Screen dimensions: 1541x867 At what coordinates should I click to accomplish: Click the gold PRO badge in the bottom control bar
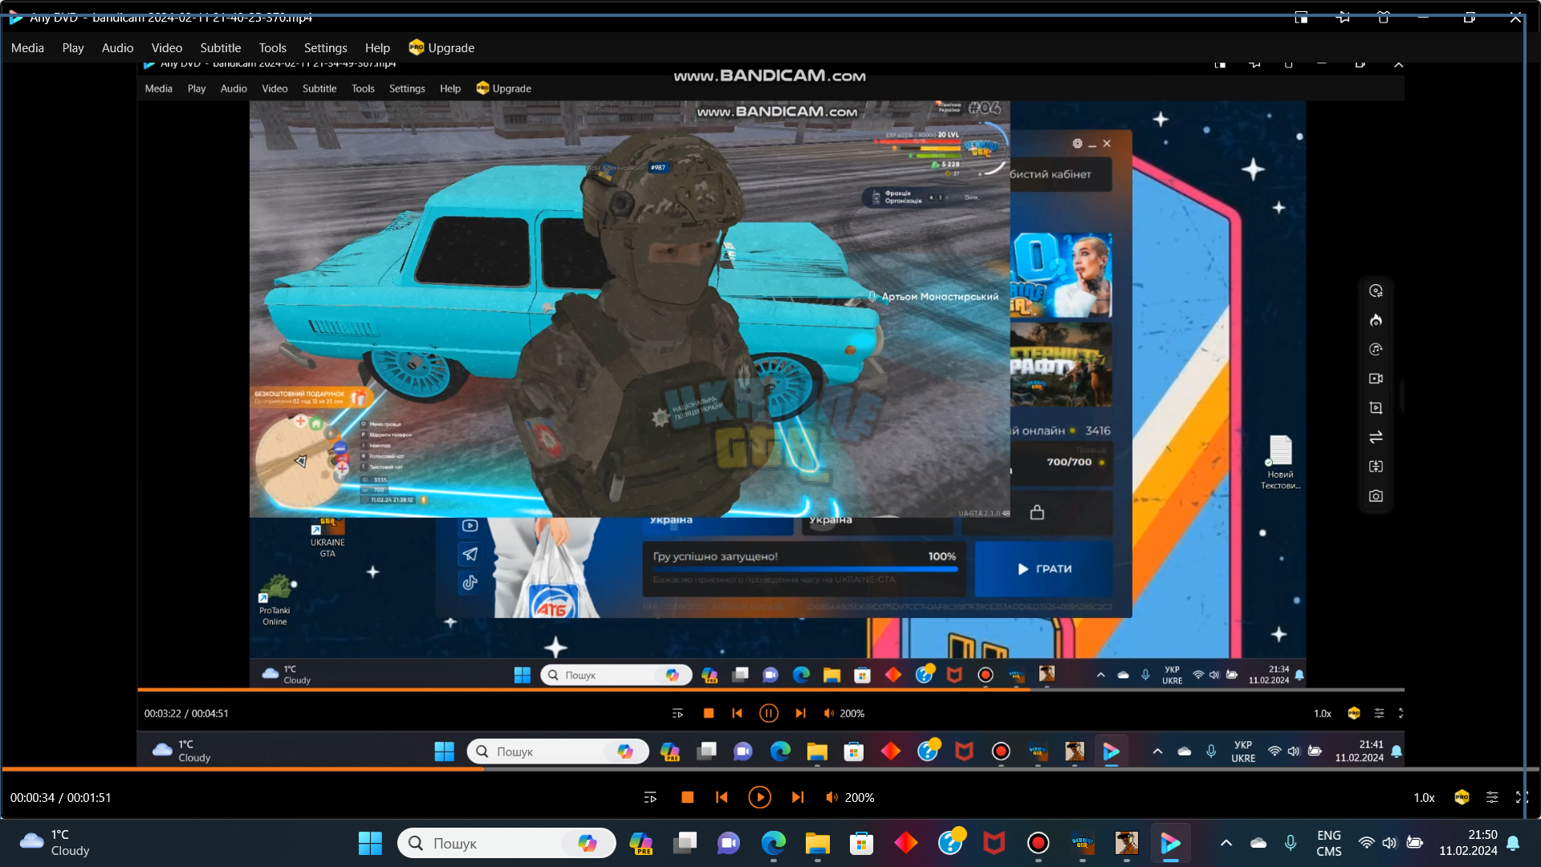click(x=1462, y=797)
